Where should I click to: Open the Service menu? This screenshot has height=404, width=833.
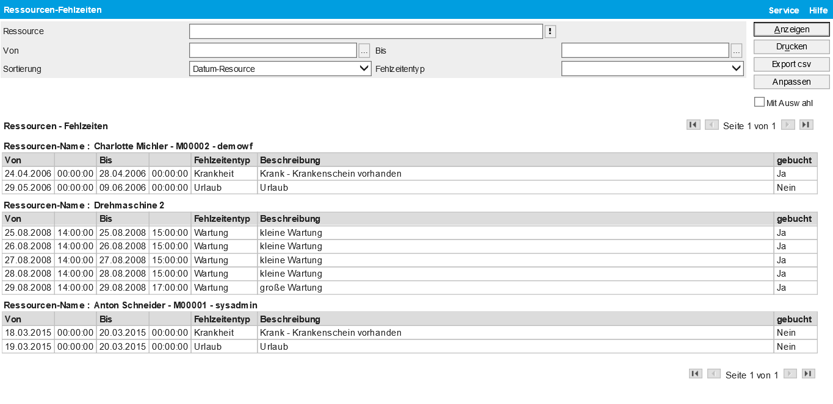pyautogui.click(x=784, y=10)
